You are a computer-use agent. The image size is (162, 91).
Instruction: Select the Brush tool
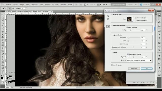(3, 34)
